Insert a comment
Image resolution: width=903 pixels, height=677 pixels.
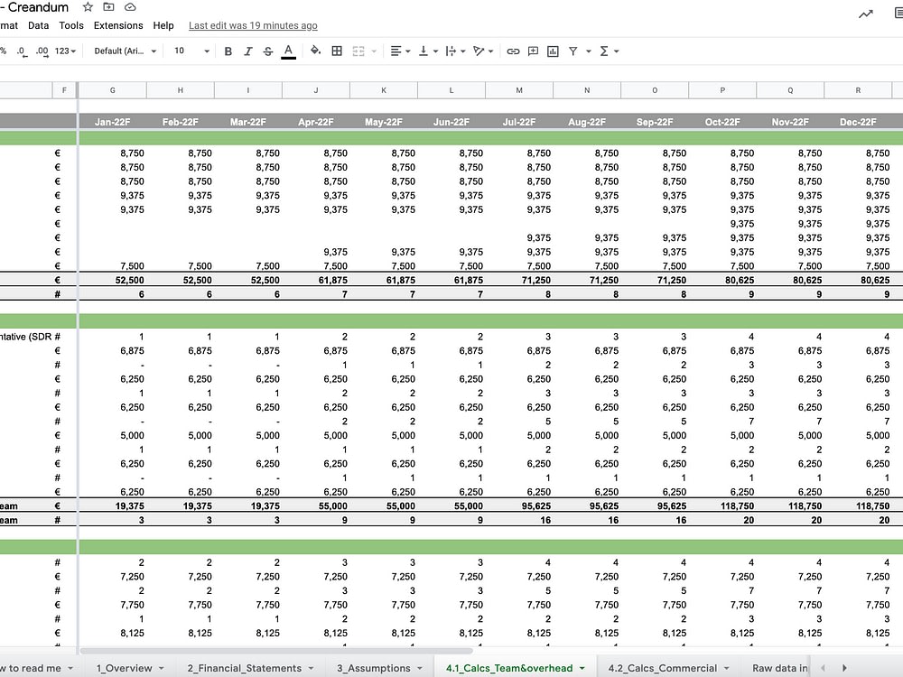(x=534, y=51)
